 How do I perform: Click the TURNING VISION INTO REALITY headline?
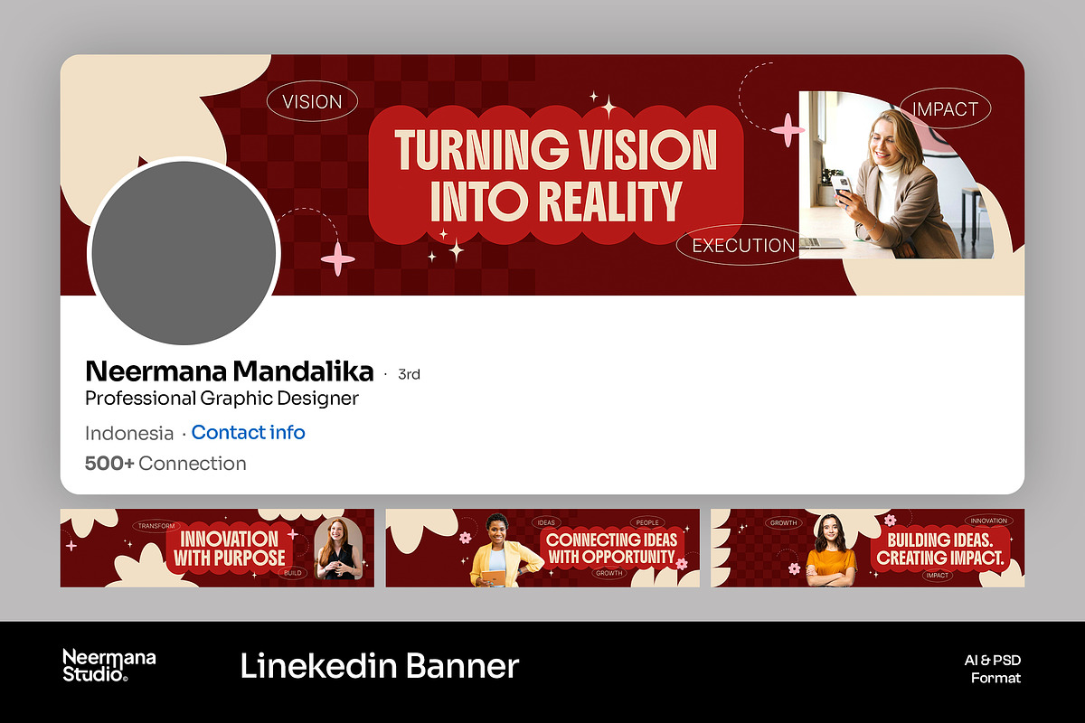pos(555,176)
